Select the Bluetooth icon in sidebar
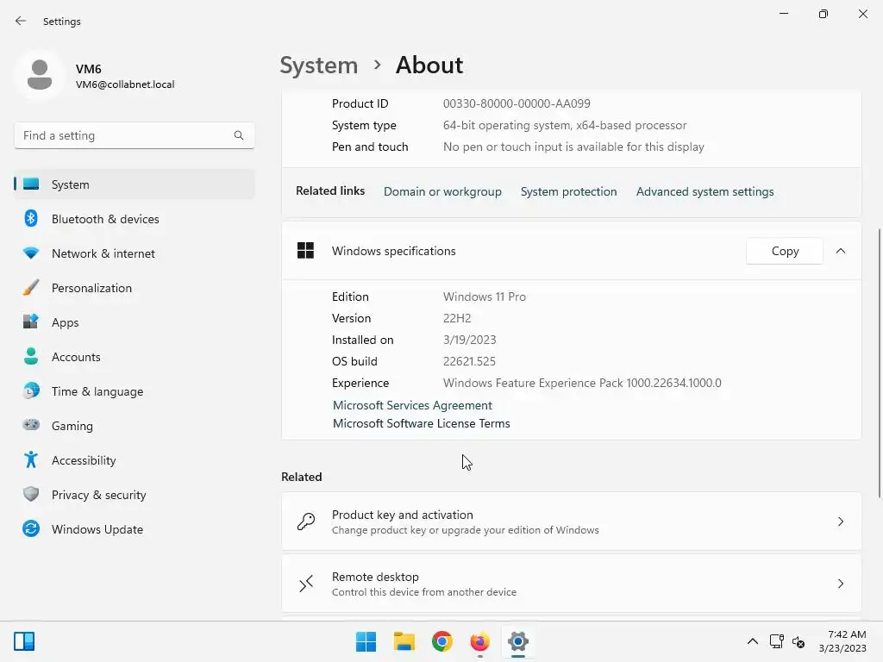Screen dimensions: 883x662 coord(31,218)
